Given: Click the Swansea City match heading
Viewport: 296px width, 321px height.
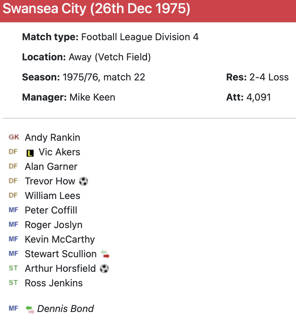Looking at the screenshot, I should point(96,9).
